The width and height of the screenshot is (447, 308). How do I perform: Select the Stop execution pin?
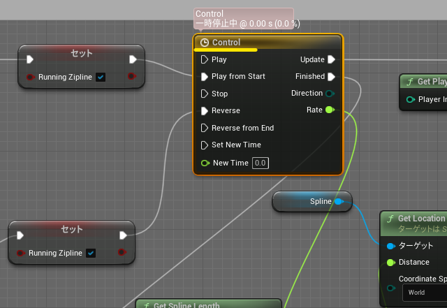[x=205, y=94]
